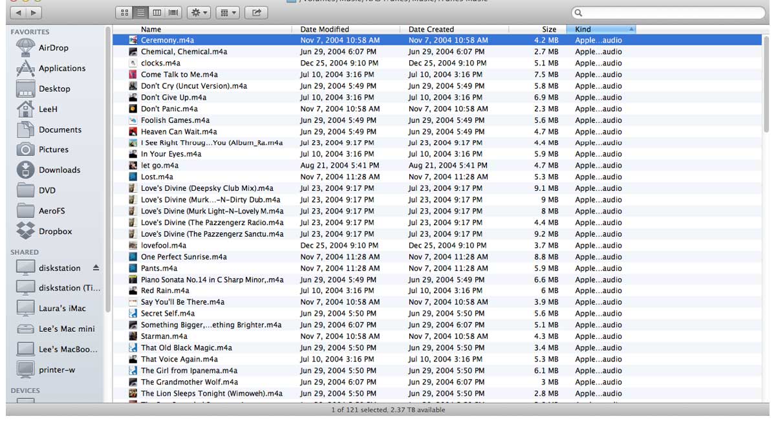The width and height of the screenshot is (776, 425).
Task: Switch to icon view
Action: [x=125, y=12]
